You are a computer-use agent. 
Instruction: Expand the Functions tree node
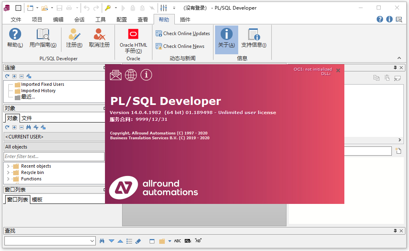8,179
